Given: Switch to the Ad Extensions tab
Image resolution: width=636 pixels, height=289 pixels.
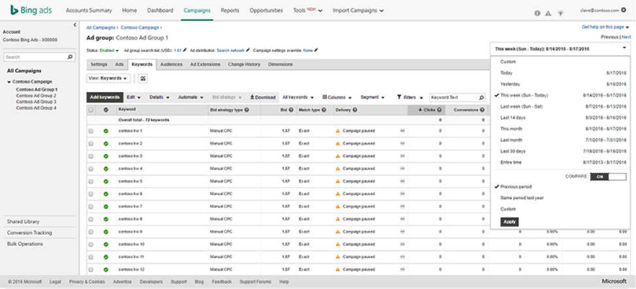Looking at the screenshot, I should point(205,65).
